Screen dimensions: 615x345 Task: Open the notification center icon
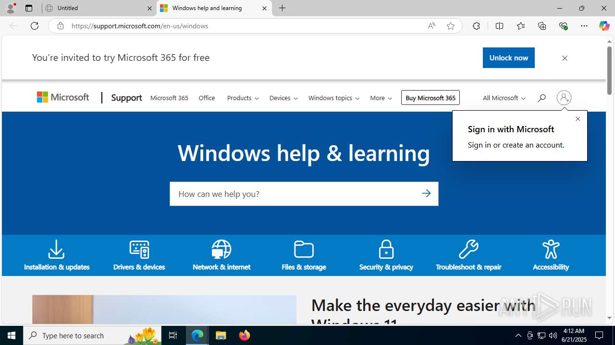[599, 335]
